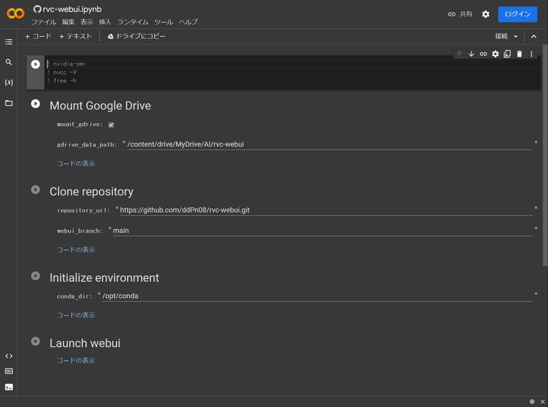
Task: Click the ログイン button
Action: point(516,14)
